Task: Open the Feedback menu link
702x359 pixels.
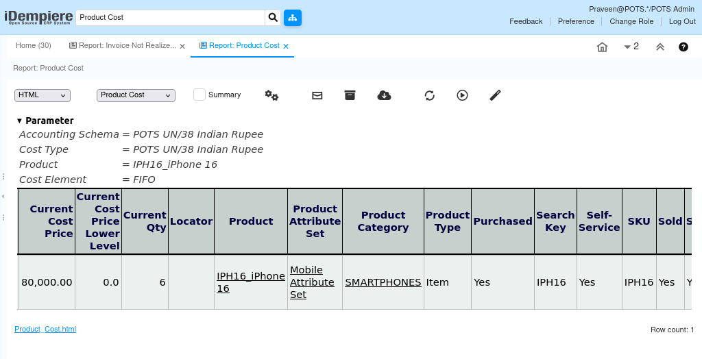Action: [526, 21]
